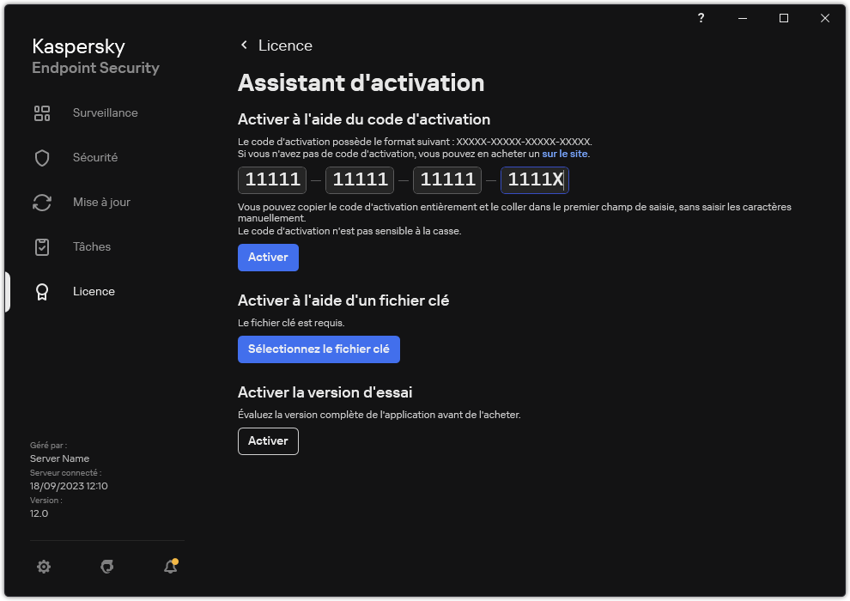
Task: Select the last code field showing 1111X
Action: pos(534,179)
